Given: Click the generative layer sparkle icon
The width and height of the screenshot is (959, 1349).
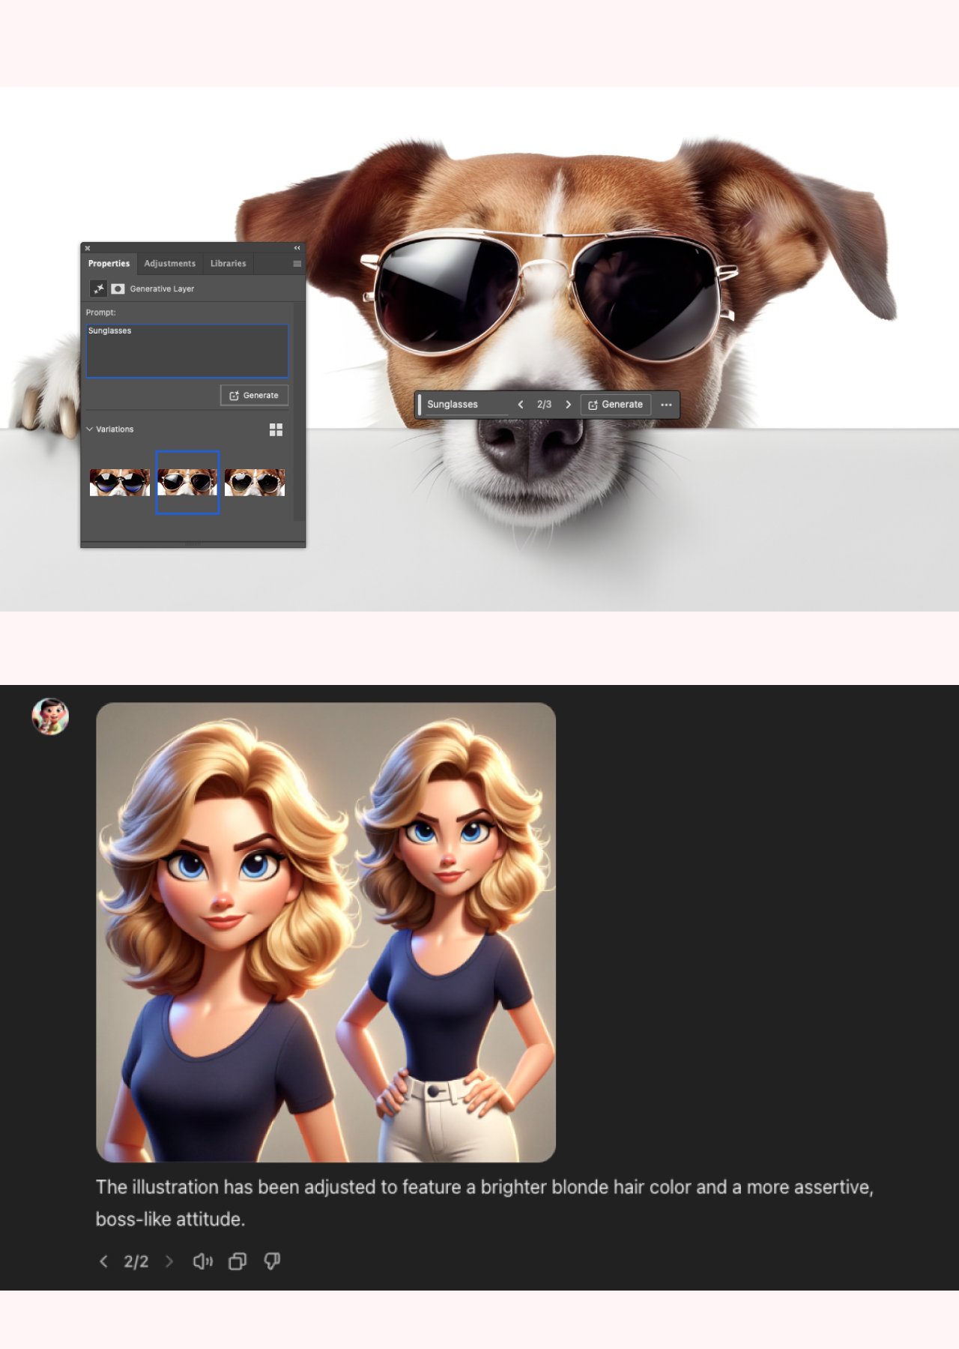Looking at the screenshot, I should [x=98, y=289].
